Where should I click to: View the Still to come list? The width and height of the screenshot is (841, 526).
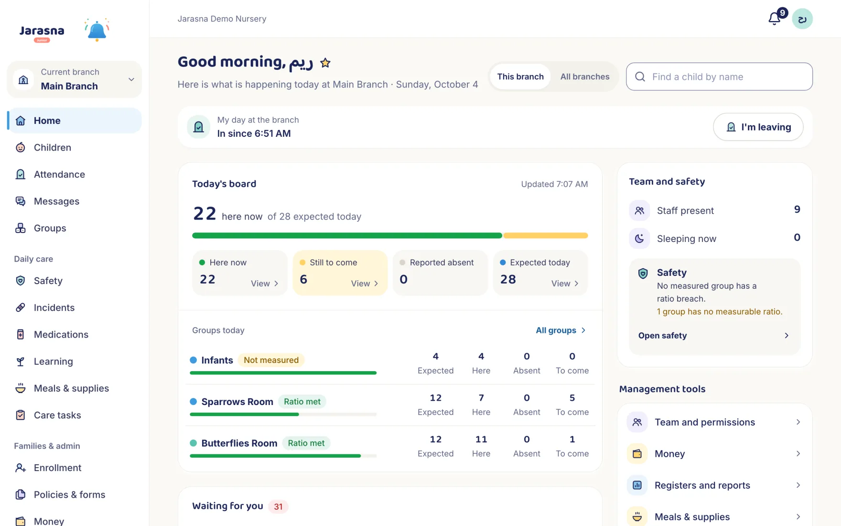point(365,284)
